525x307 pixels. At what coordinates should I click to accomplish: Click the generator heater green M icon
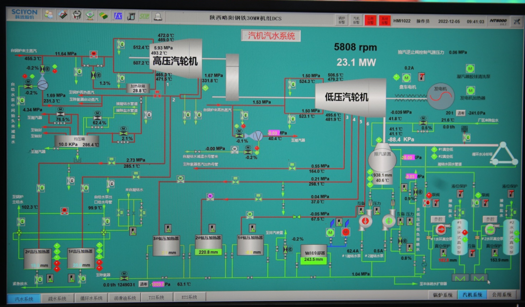click(470, 90)
